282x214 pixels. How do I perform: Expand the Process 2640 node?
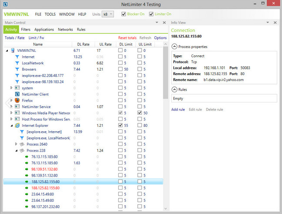16,144
